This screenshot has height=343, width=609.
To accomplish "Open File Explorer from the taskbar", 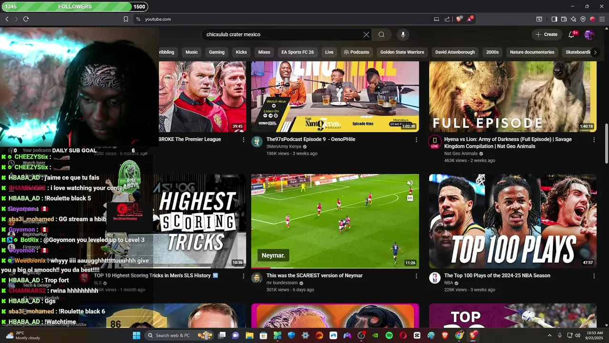I will tap(249, 335).
